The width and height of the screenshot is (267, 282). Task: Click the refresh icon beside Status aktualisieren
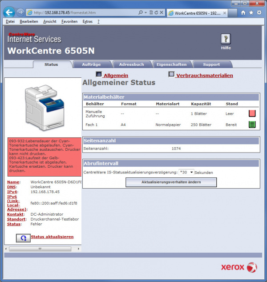23,238
